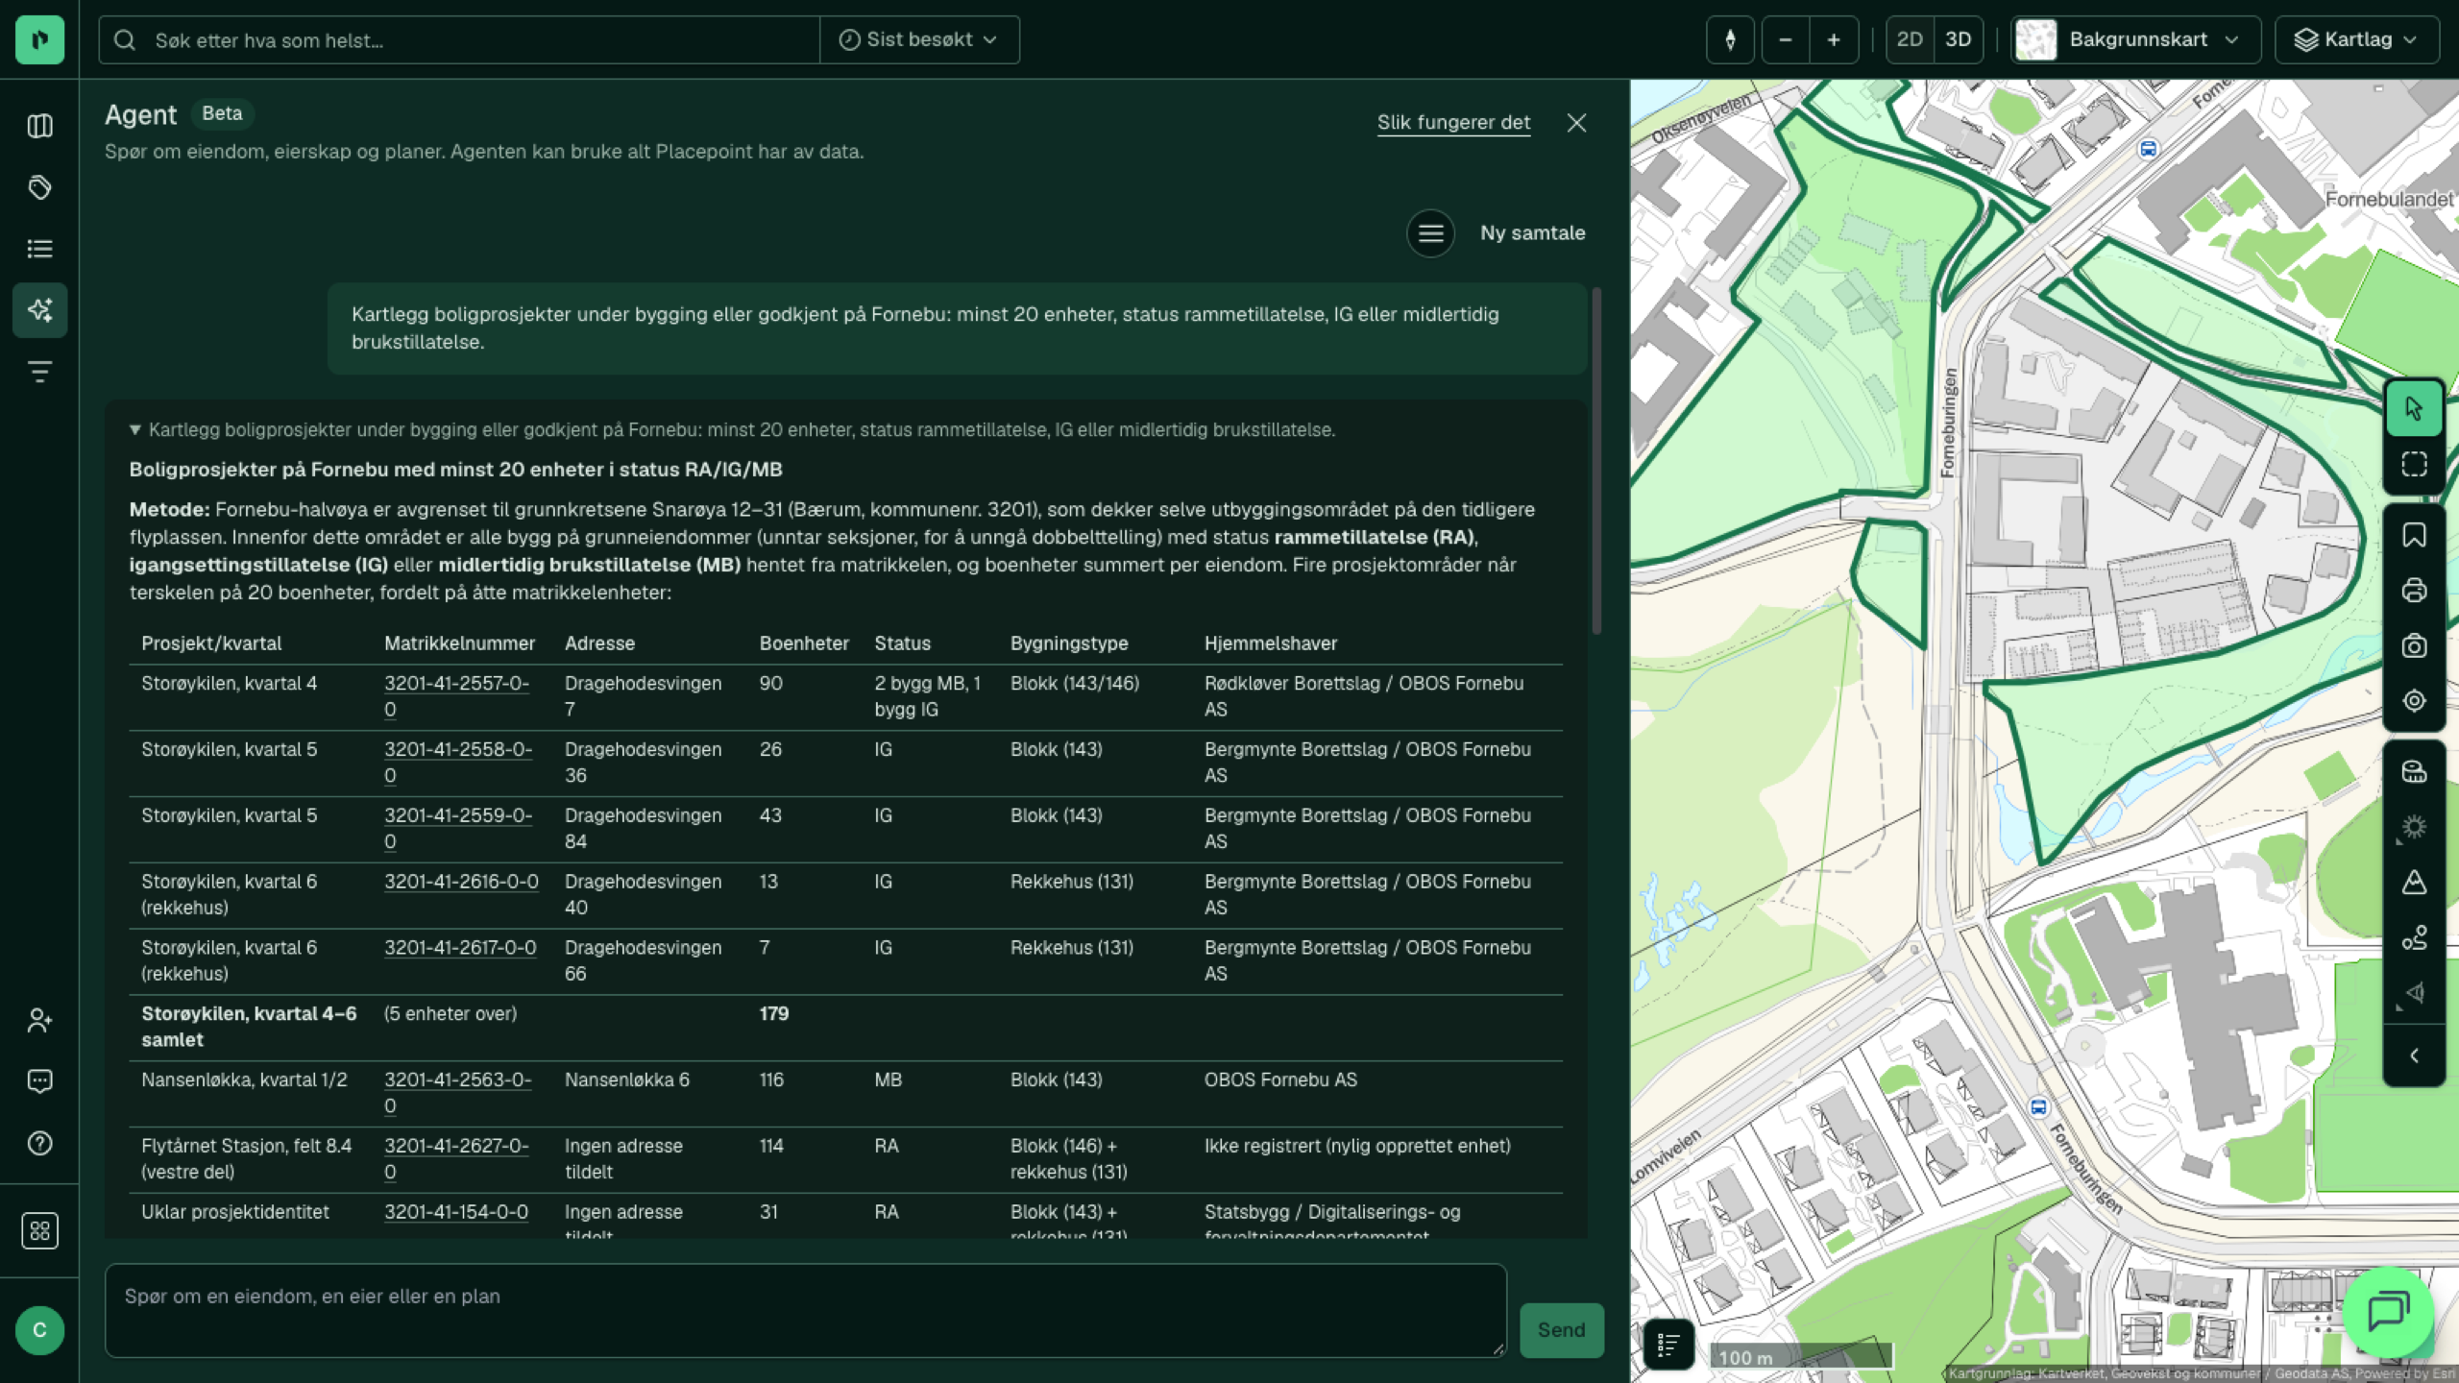Click the bookmark icon in map toolbar

pyautogui.click(x=2414, y=535)
